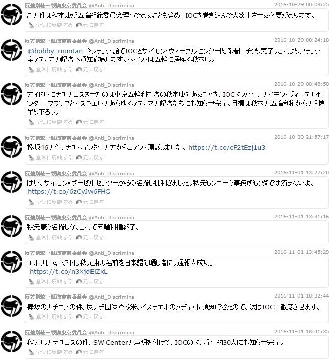Image resolution: width=332 pixels, height=361 pixels.
Task: Open the link https://t.co/n3XjdElZxL
Action: coord(69,271)
